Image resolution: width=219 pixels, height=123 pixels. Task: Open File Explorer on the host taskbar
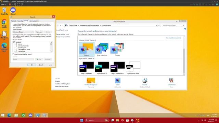(117, 120)
